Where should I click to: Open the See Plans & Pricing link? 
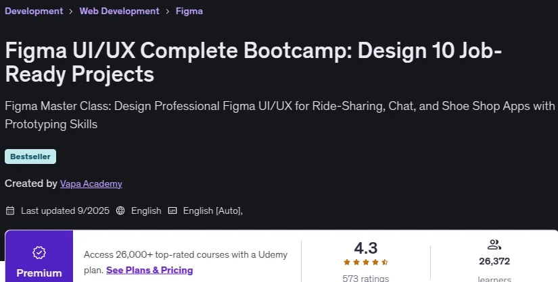click(149, 271)
